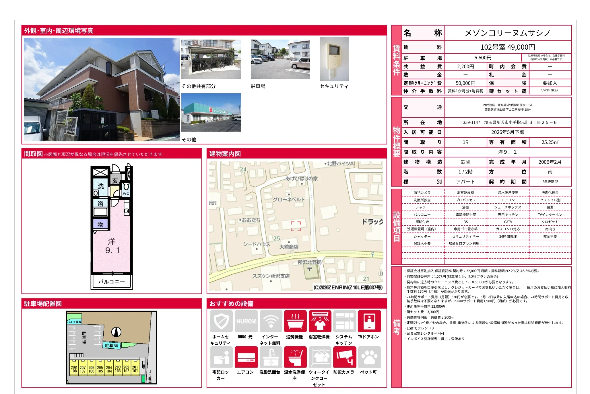Screen dimensions: 590x394
Task: Click the エアコン icon
Action: (246, 357)
